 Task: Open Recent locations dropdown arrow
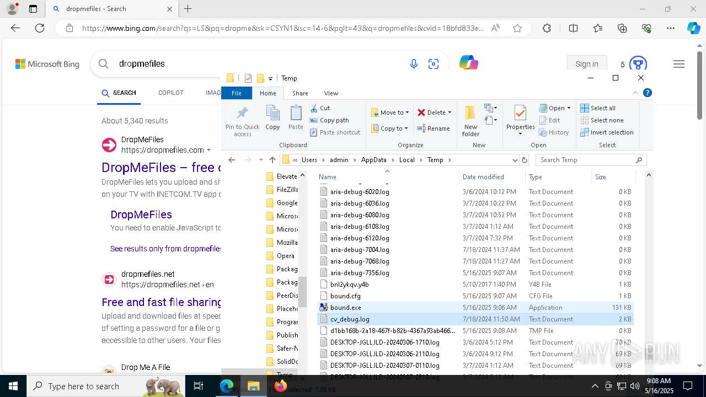(x=260, y=160)
